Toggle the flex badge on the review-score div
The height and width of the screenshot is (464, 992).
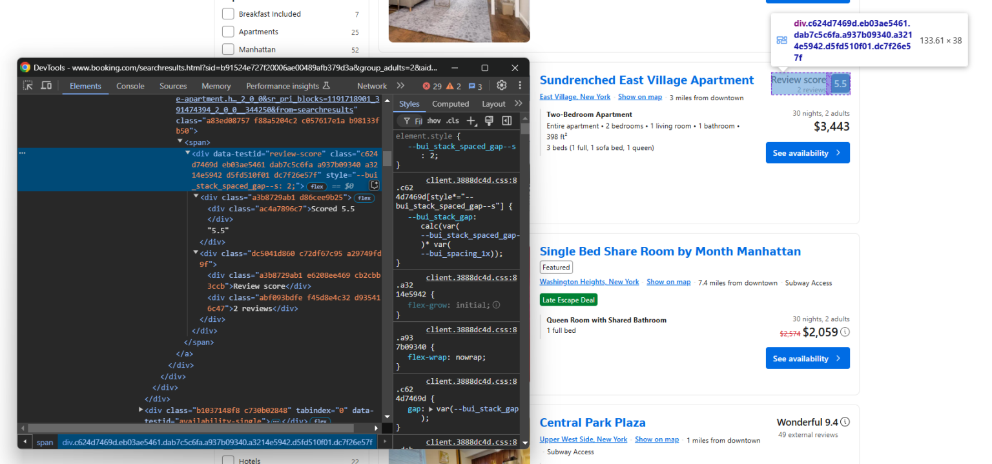[x=316, y=185]
